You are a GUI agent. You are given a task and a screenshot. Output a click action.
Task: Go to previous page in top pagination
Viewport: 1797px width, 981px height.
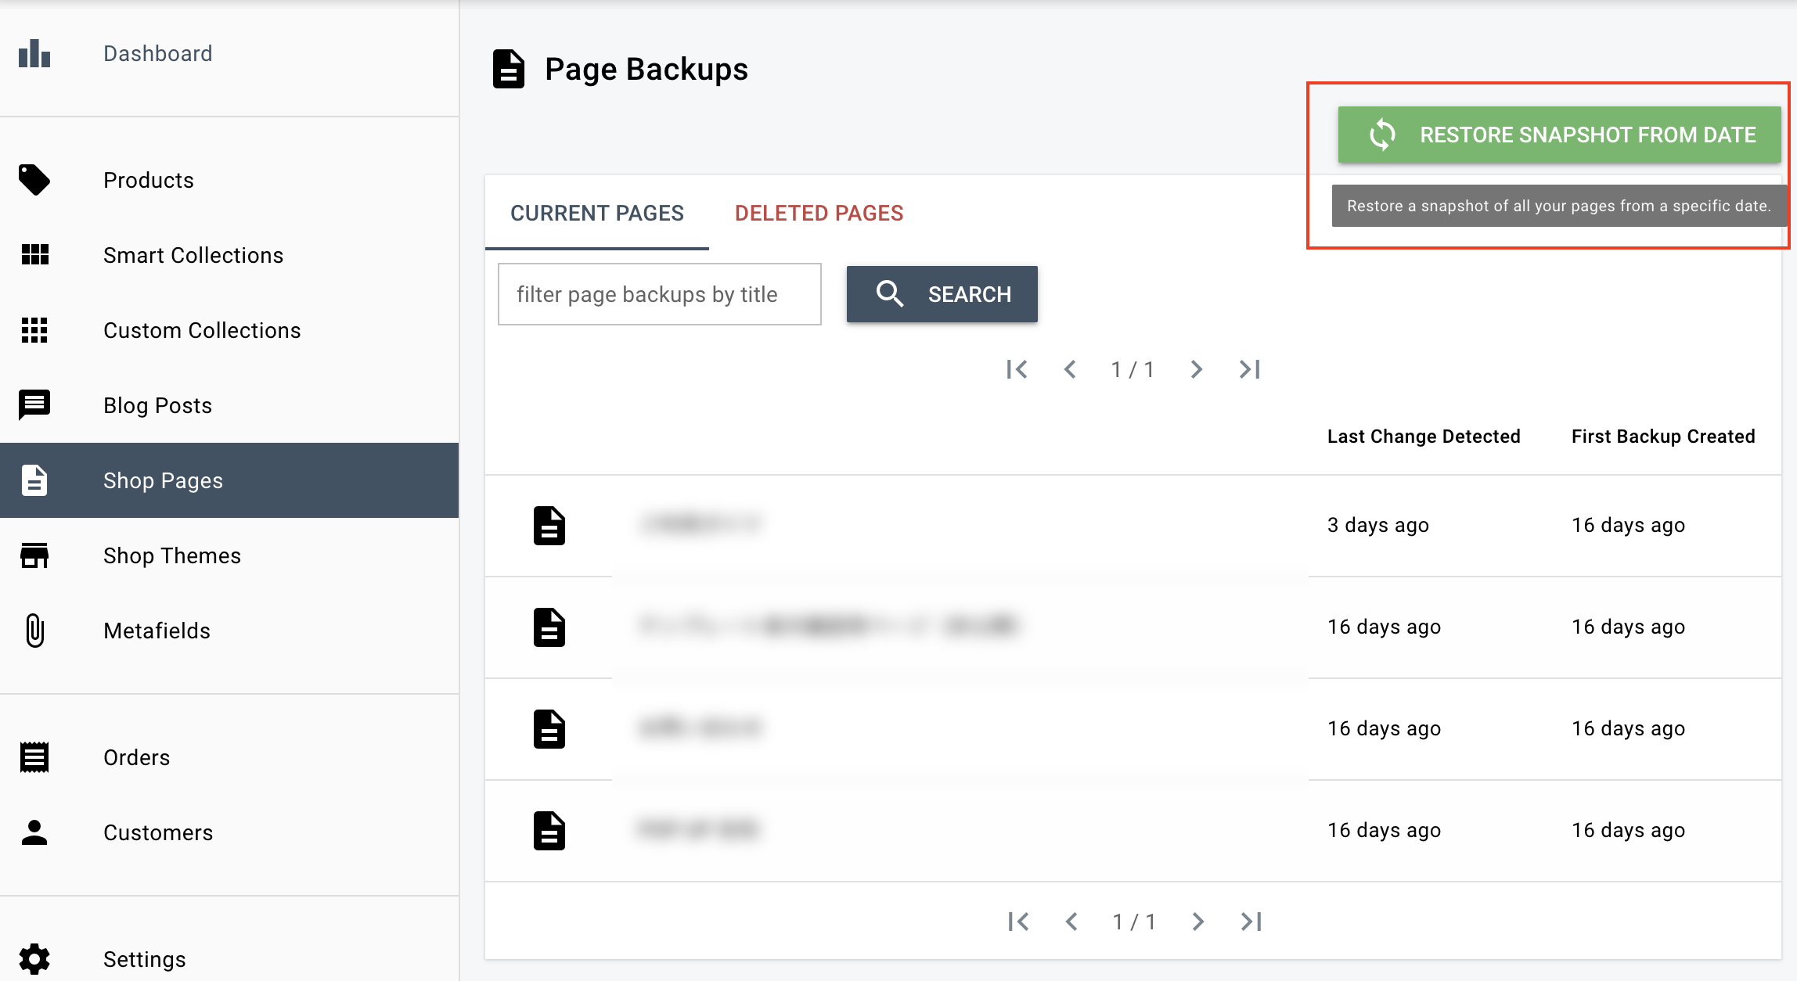[x=1070, y=369]
